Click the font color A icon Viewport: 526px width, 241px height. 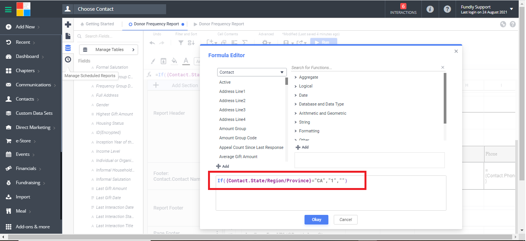pos(186,61)
